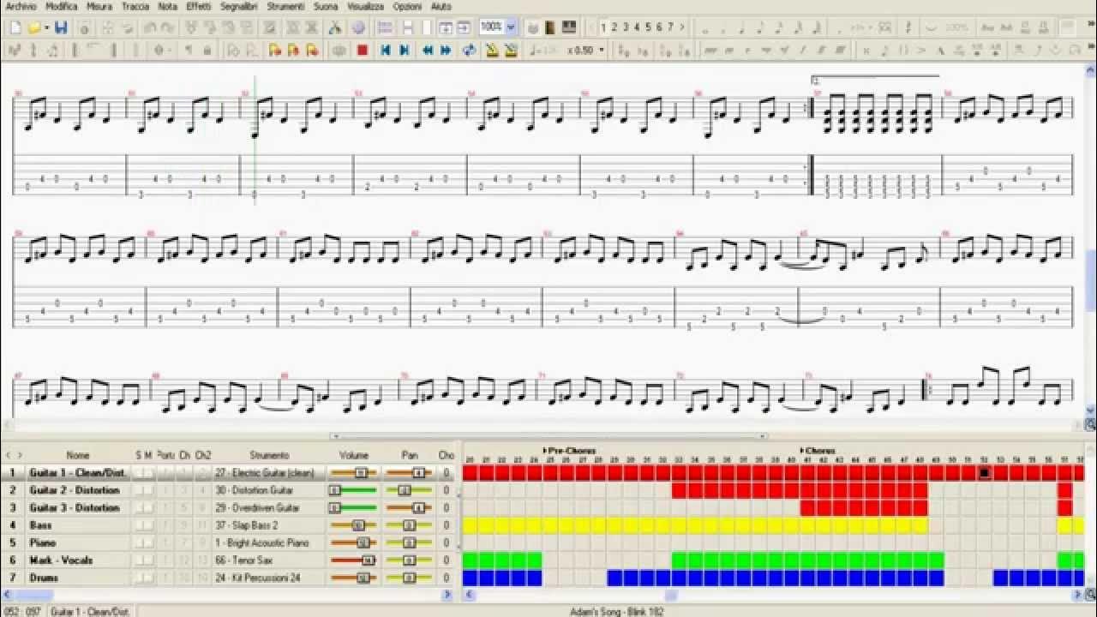This screenshot has height=617, width=1097.
Task: Apply ppp dynamic
Action: [710, 51]
